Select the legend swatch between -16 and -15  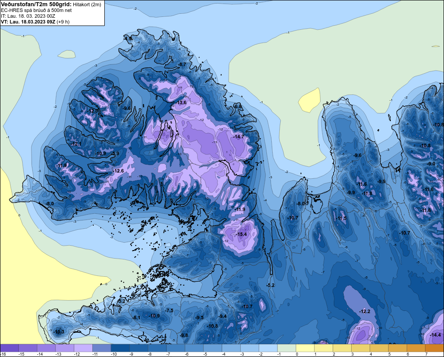9,348
